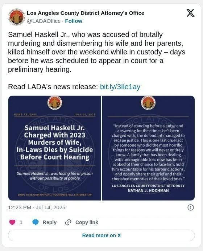The image size is (203, 251).
Task: Click the tweet body text
Action: click(97, 52)
